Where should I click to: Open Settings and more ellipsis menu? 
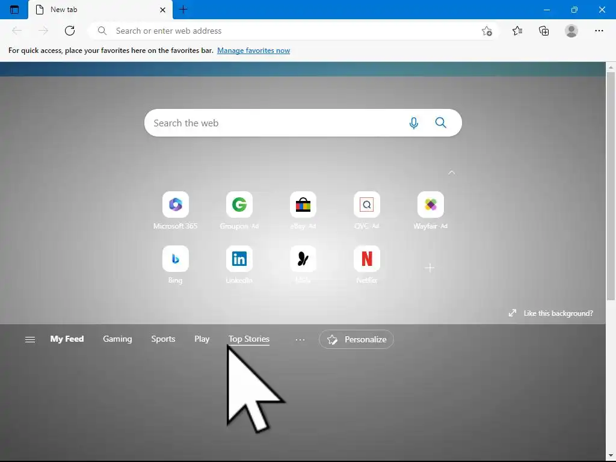pos(599,31)
